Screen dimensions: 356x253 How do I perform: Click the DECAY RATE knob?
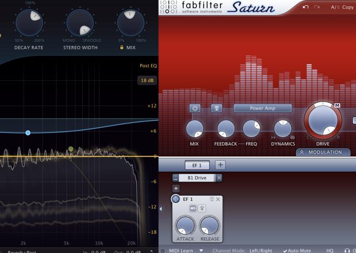(x=29, y=22)
